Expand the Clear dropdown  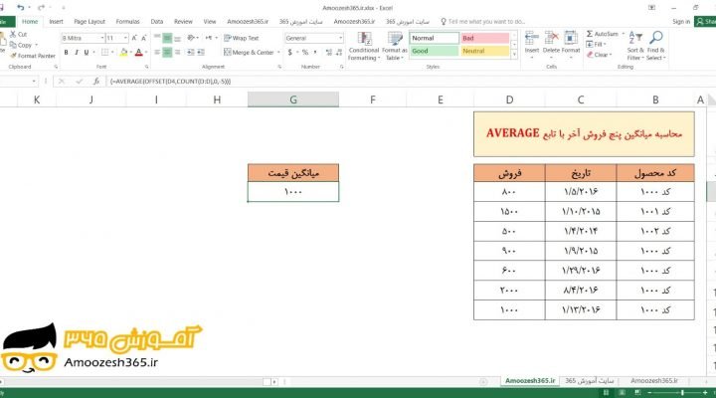611,55
